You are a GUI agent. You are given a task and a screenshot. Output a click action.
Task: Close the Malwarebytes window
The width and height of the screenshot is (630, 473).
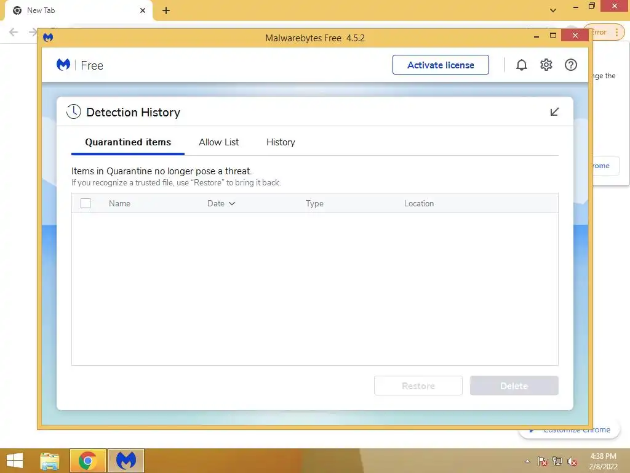(x=575, y=35)
